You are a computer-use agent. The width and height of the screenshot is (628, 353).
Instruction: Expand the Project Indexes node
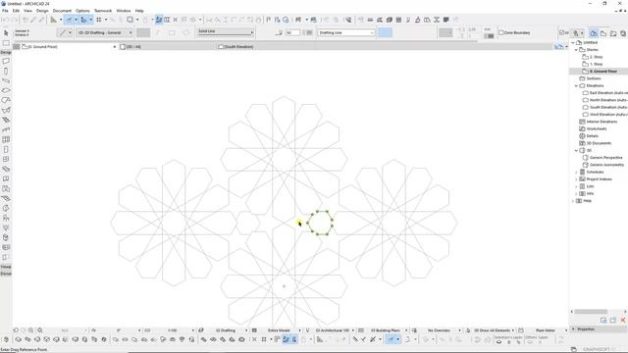click(577, 179)
